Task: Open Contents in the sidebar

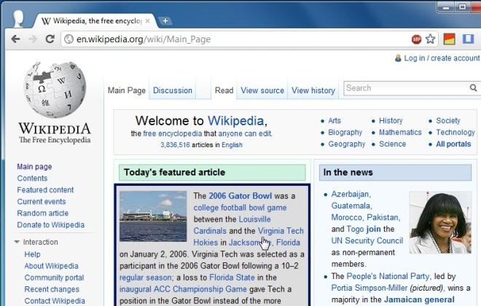Action: [x=32, y=178]
